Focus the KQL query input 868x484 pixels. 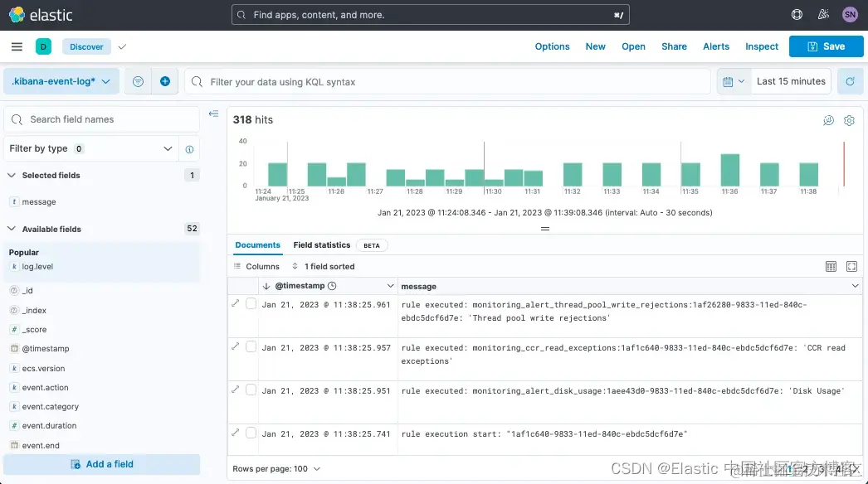[447, 82]
